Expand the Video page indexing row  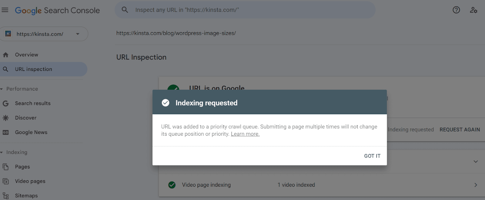[475, 185]
